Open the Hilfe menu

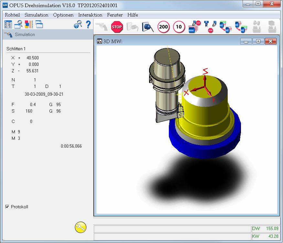coord(133,15)
